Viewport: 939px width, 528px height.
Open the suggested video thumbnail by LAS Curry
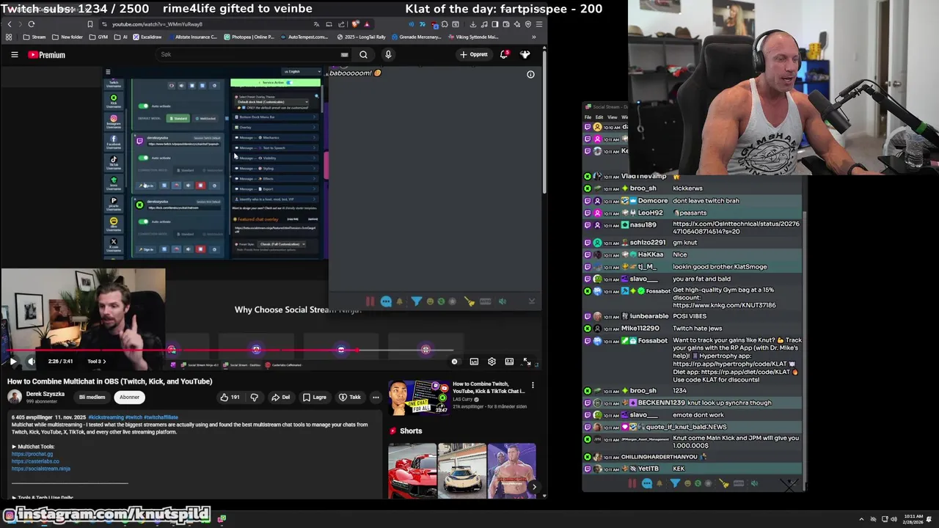point(418,397)
